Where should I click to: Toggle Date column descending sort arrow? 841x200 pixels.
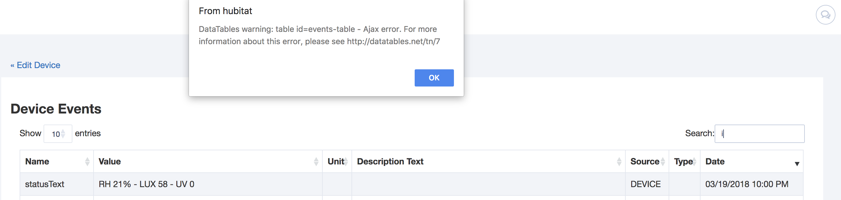click(x=797, y=164)
